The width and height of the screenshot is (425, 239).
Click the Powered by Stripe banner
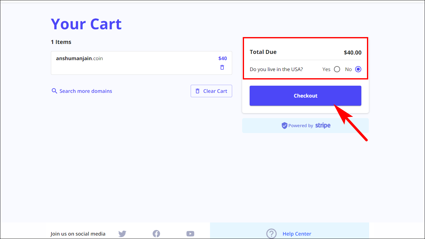tap(305, 126)
